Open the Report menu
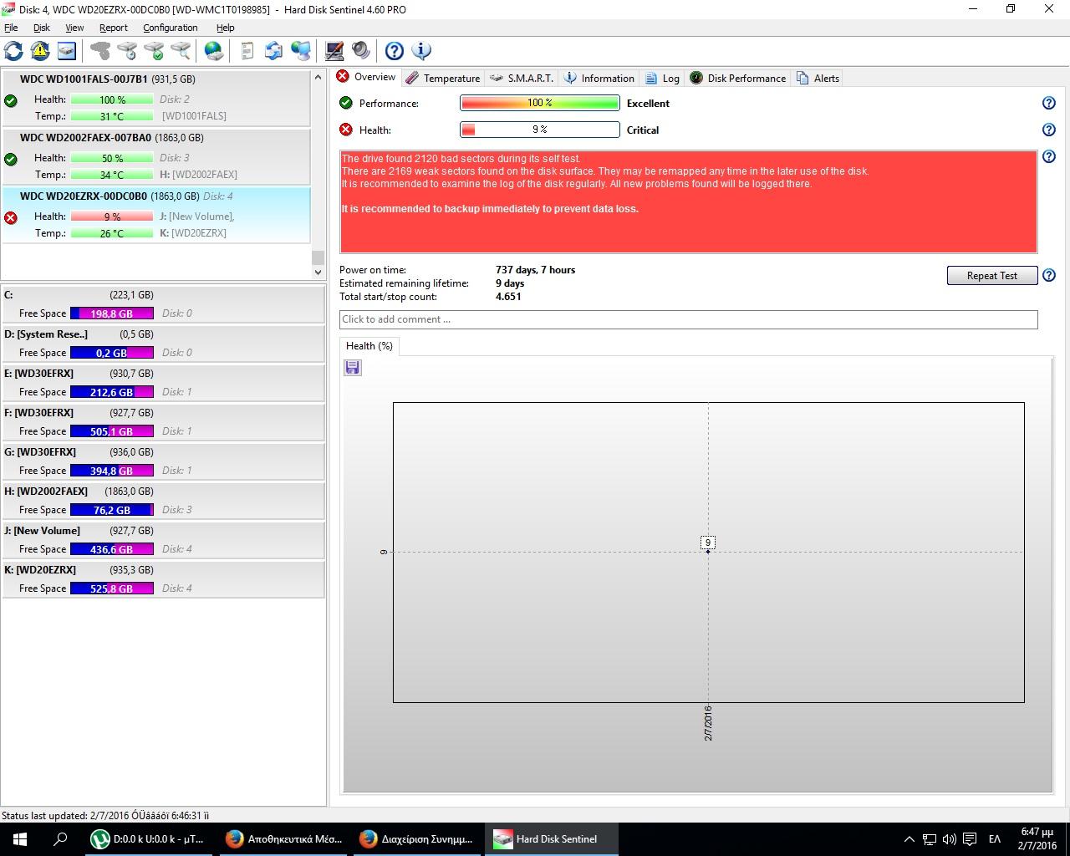 [x=114, y=28]
